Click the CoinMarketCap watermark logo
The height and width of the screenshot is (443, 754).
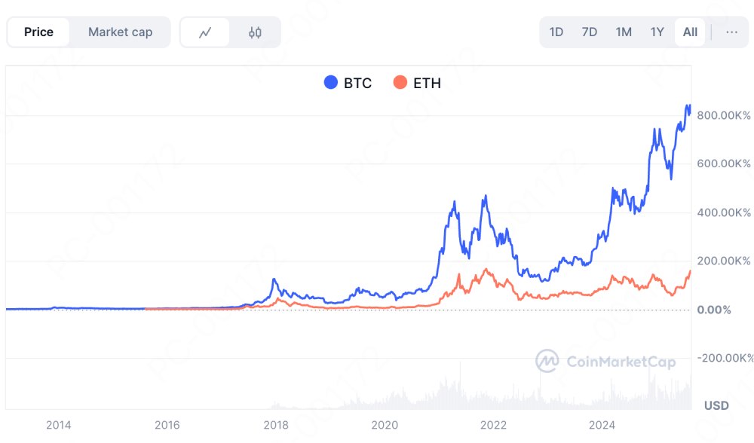point(547,361)
